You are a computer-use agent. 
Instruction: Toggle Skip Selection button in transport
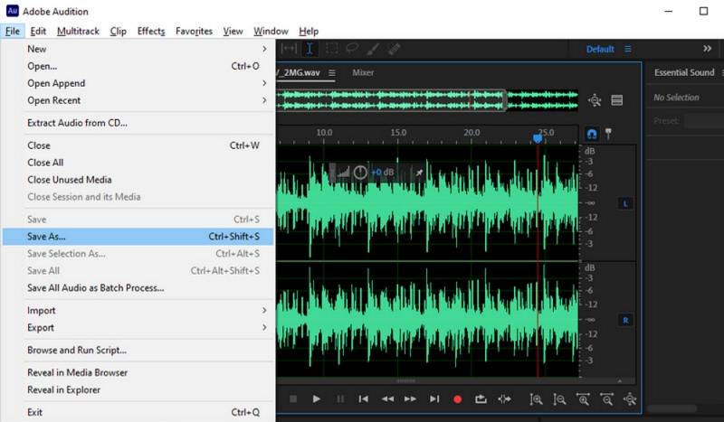[504, 399]
